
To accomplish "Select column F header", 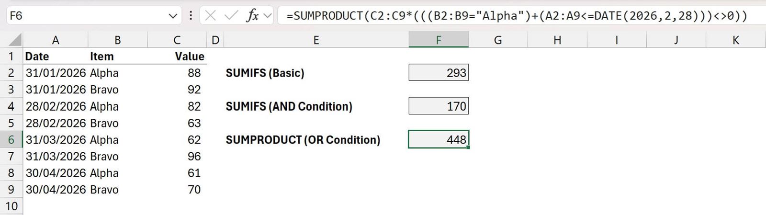I will (439, 40).
